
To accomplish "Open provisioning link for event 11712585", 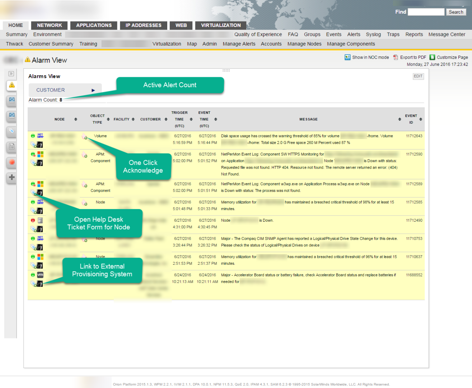I will 40,211.
